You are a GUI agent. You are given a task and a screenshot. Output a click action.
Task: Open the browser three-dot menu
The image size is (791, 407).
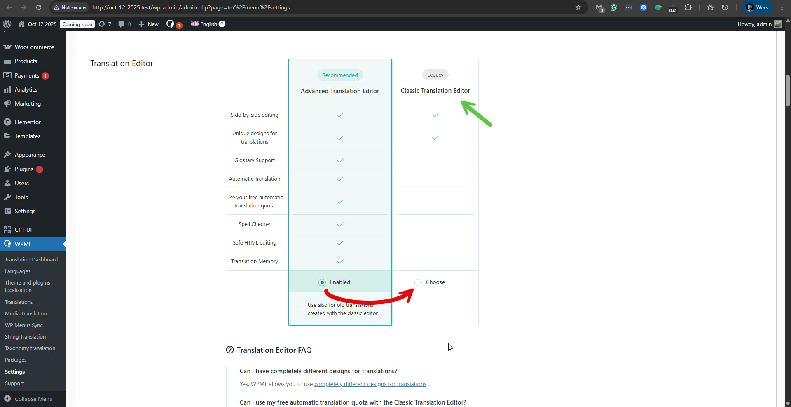coord(782,7)
